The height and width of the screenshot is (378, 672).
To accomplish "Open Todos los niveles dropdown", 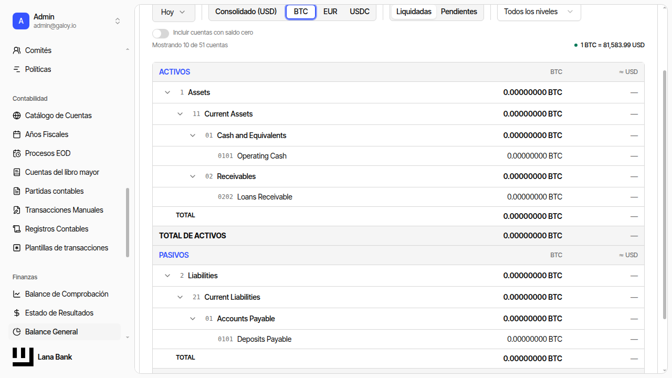I will (539, 12).
